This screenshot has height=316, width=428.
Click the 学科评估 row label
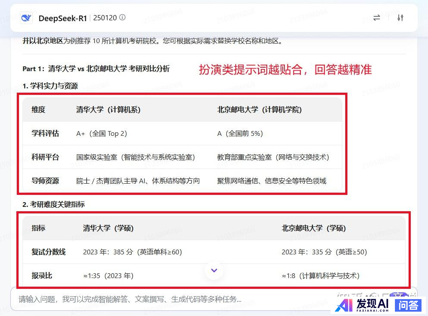[x=45, y=134]
